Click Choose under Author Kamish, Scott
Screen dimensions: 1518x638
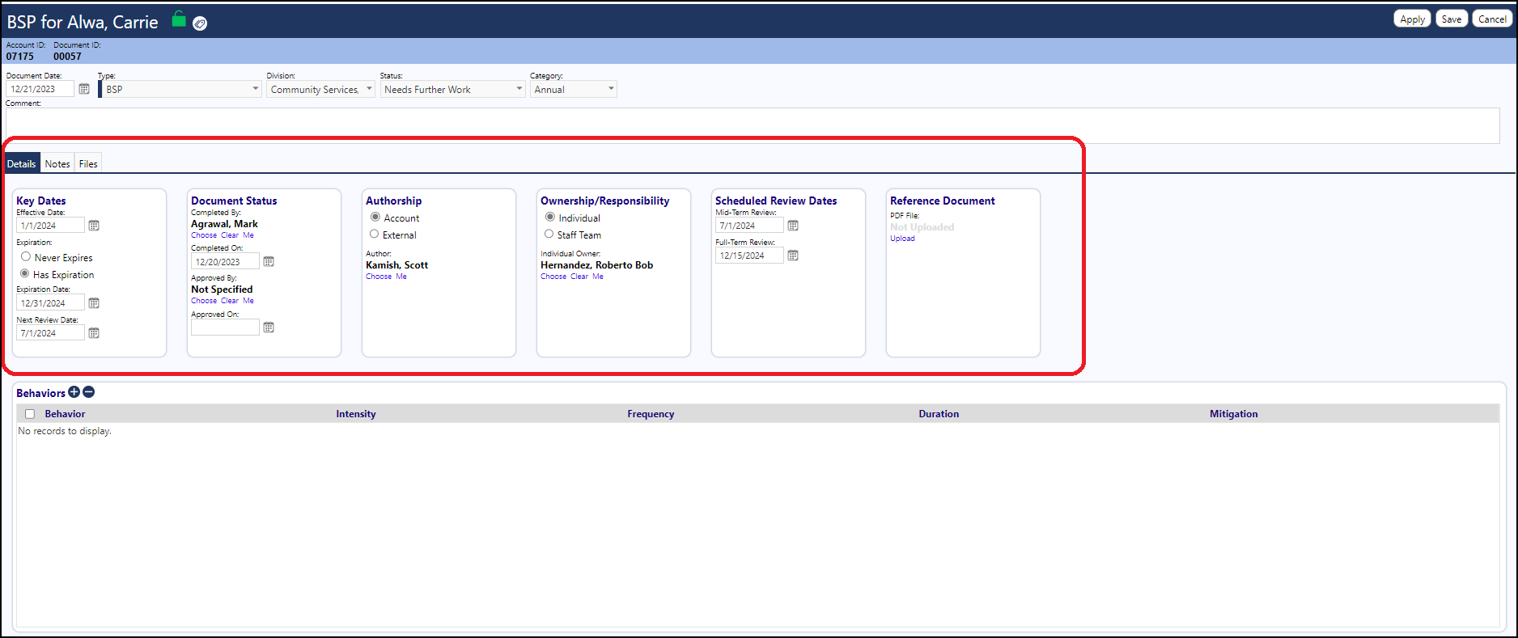[x=379, y=277]
